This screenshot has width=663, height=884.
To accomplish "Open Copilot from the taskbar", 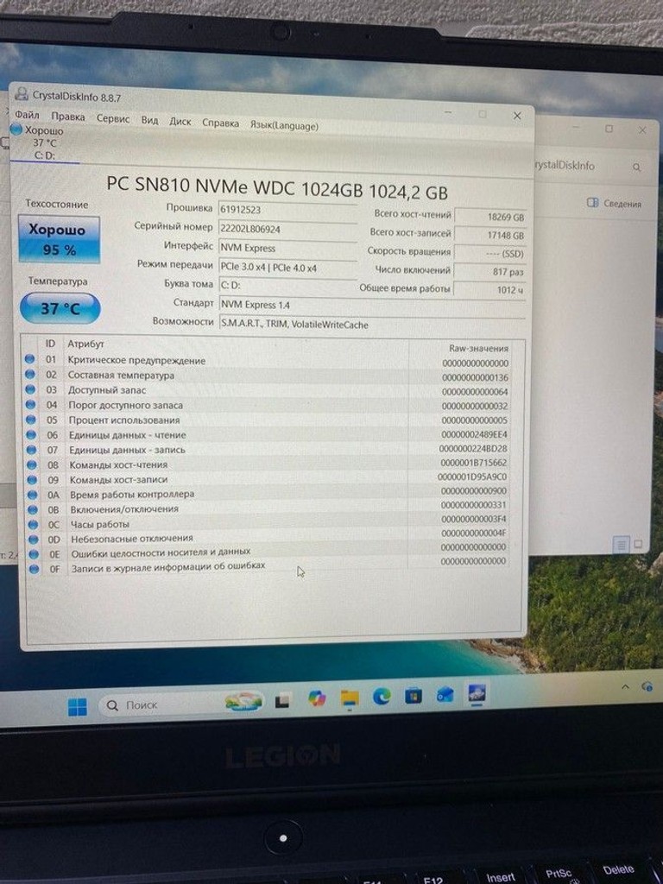I will (317, 699).
